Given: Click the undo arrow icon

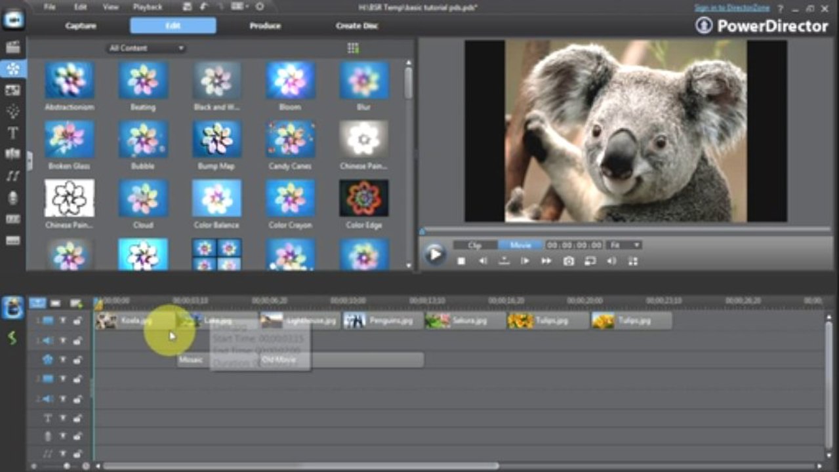Looking at the screenshot, I should 203,7.
